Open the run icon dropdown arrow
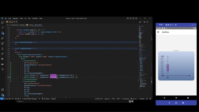 point(142,22)
